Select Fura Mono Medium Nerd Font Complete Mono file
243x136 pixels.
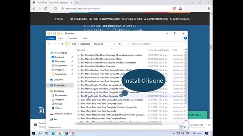(103, 118)
